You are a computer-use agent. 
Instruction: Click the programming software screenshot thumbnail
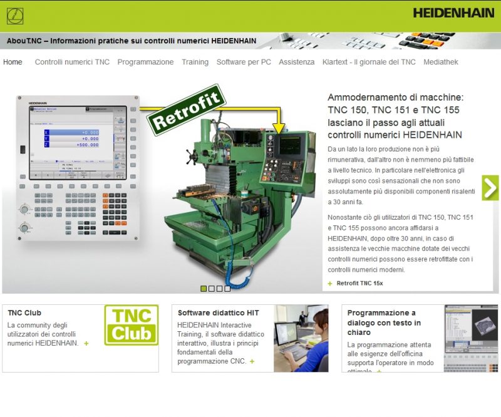[471, 338]
